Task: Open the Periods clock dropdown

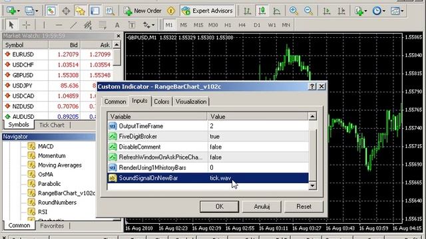Action: (x=379, y=11)
